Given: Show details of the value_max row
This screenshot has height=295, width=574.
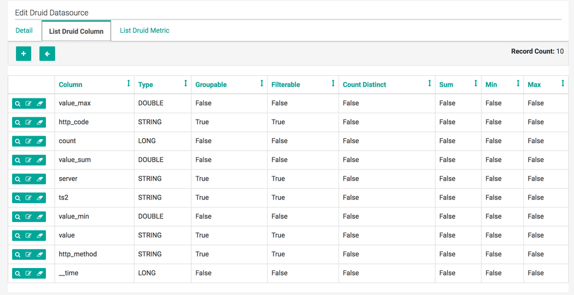Looking at the screenshot, I should tap(18, 104).
